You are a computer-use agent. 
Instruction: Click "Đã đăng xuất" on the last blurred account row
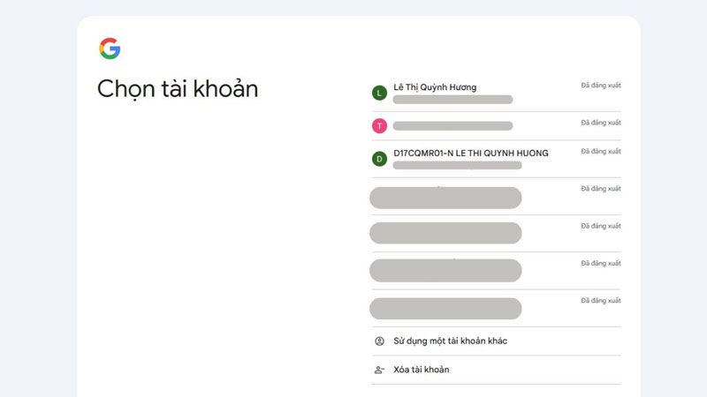601,301
